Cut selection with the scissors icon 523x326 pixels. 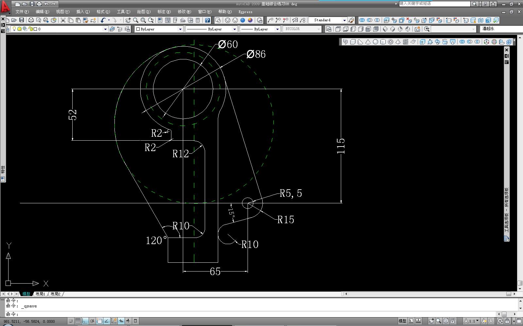click(x=63, y=20)
